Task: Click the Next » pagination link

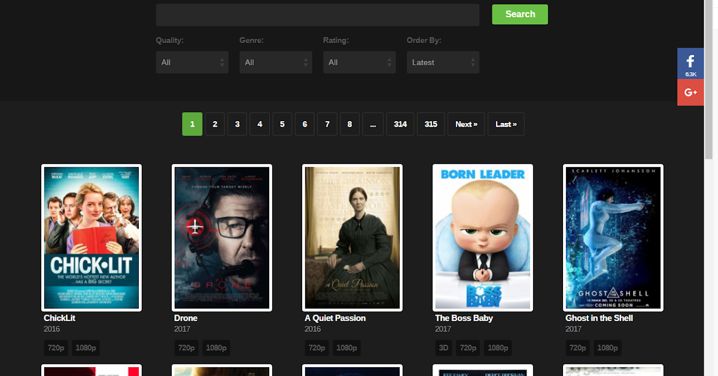Action: tap(466, 124)
